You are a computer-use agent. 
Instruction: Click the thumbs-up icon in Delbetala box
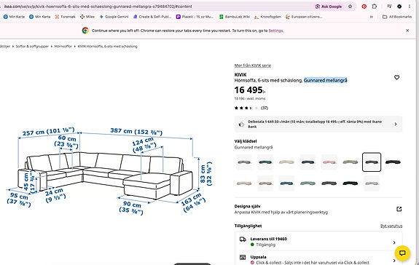pos(241,124)
